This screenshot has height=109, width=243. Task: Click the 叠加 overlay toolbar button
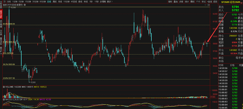coord(176,2)
